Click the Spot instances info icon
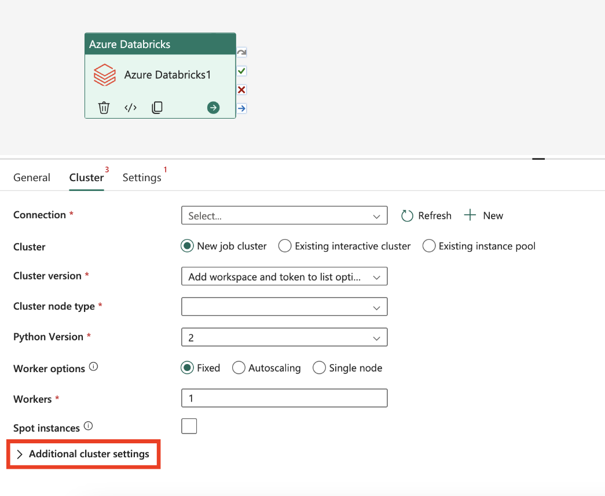This screenshot has height=496, width=605. tap(89, 426)
